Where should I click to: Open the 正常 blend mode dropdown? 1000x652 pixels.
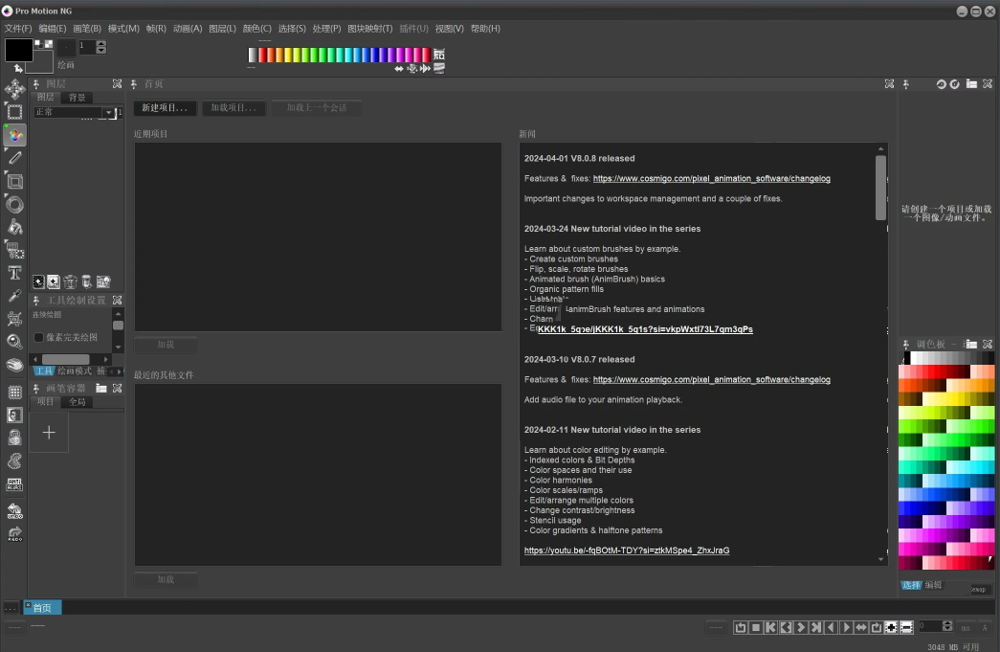(x=109, y=112)
